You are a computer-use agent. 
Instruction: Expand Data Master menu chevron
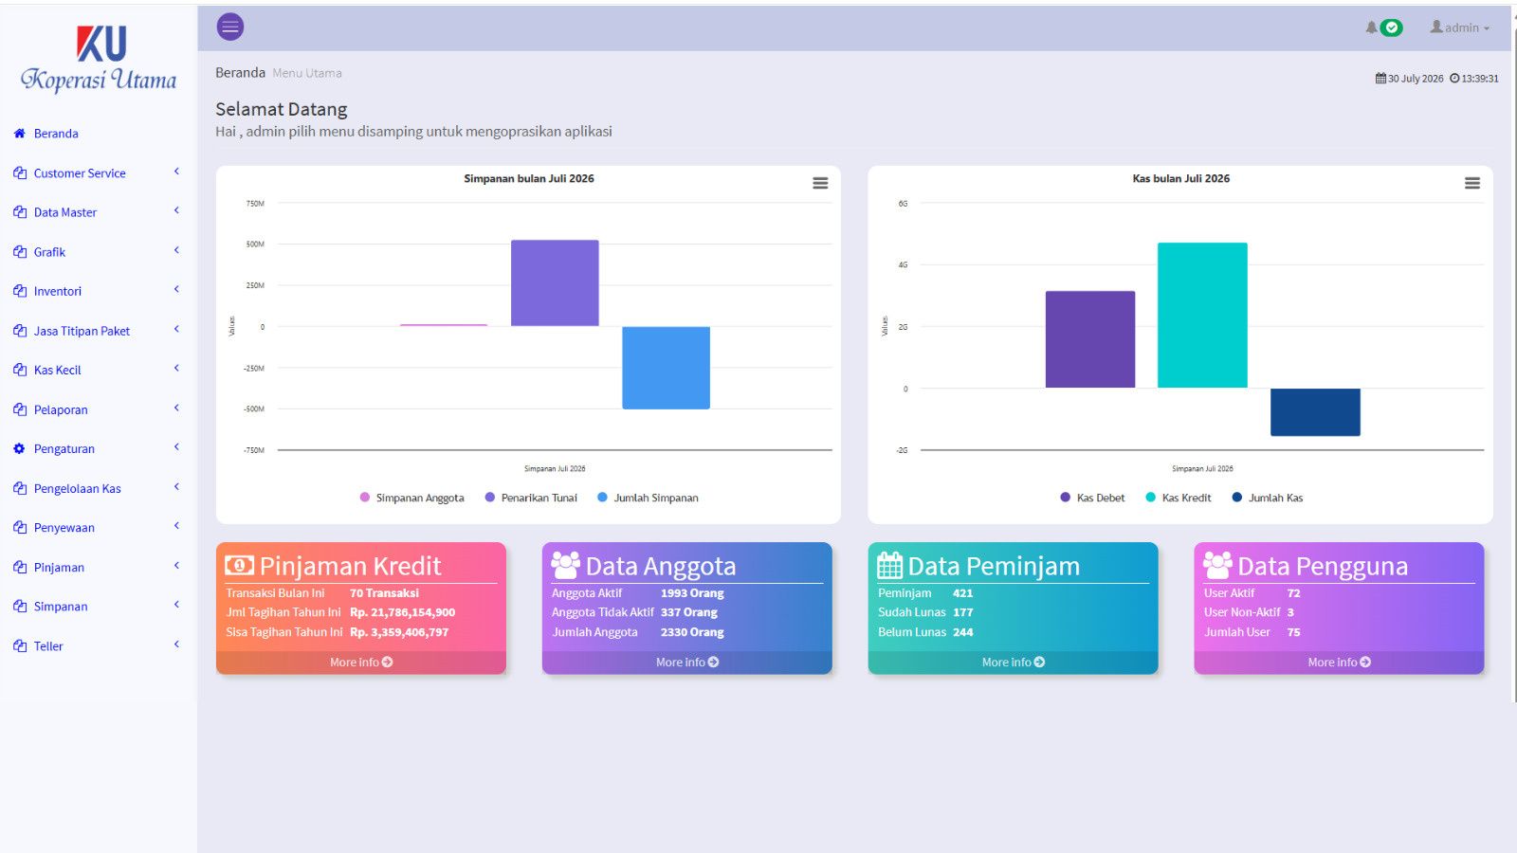click(x=176, y=211)
